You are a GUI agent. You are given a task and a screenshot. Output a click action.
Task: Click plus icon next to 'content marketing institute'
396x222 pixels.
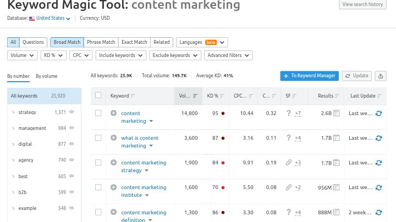click(114, 187)
